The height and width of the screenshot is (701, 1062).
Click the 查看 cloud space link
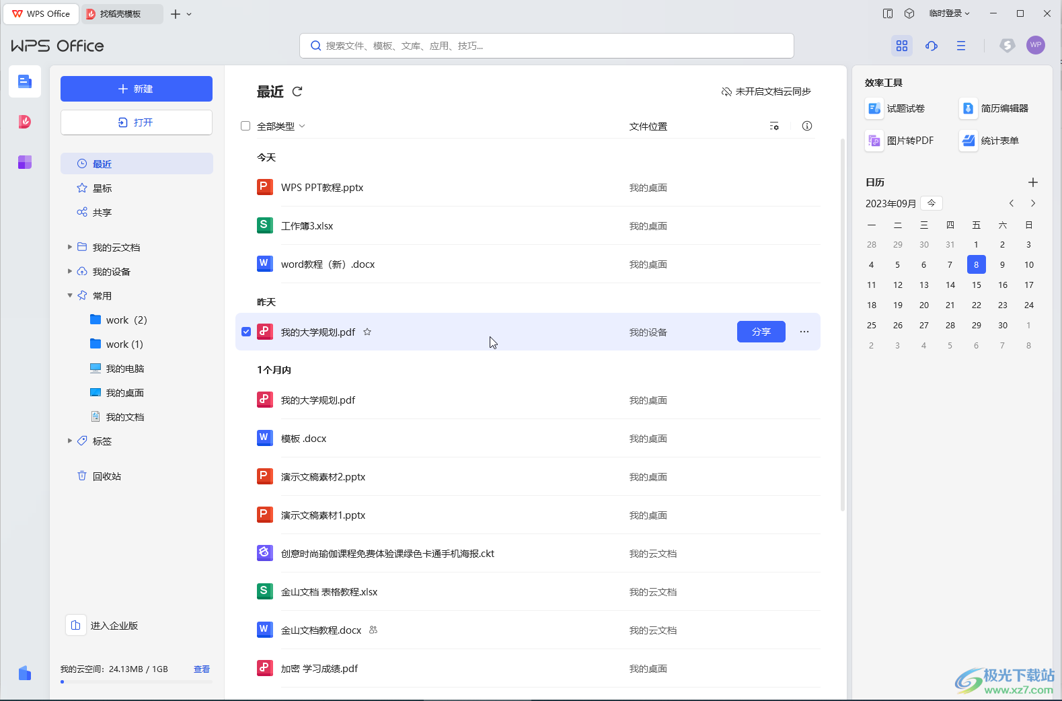(202, 669)
